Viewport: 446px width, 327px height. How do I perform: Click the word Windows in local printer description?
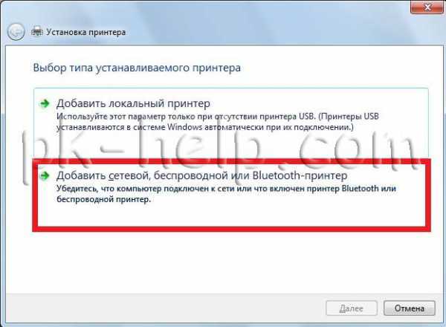(x=185, y=127)
